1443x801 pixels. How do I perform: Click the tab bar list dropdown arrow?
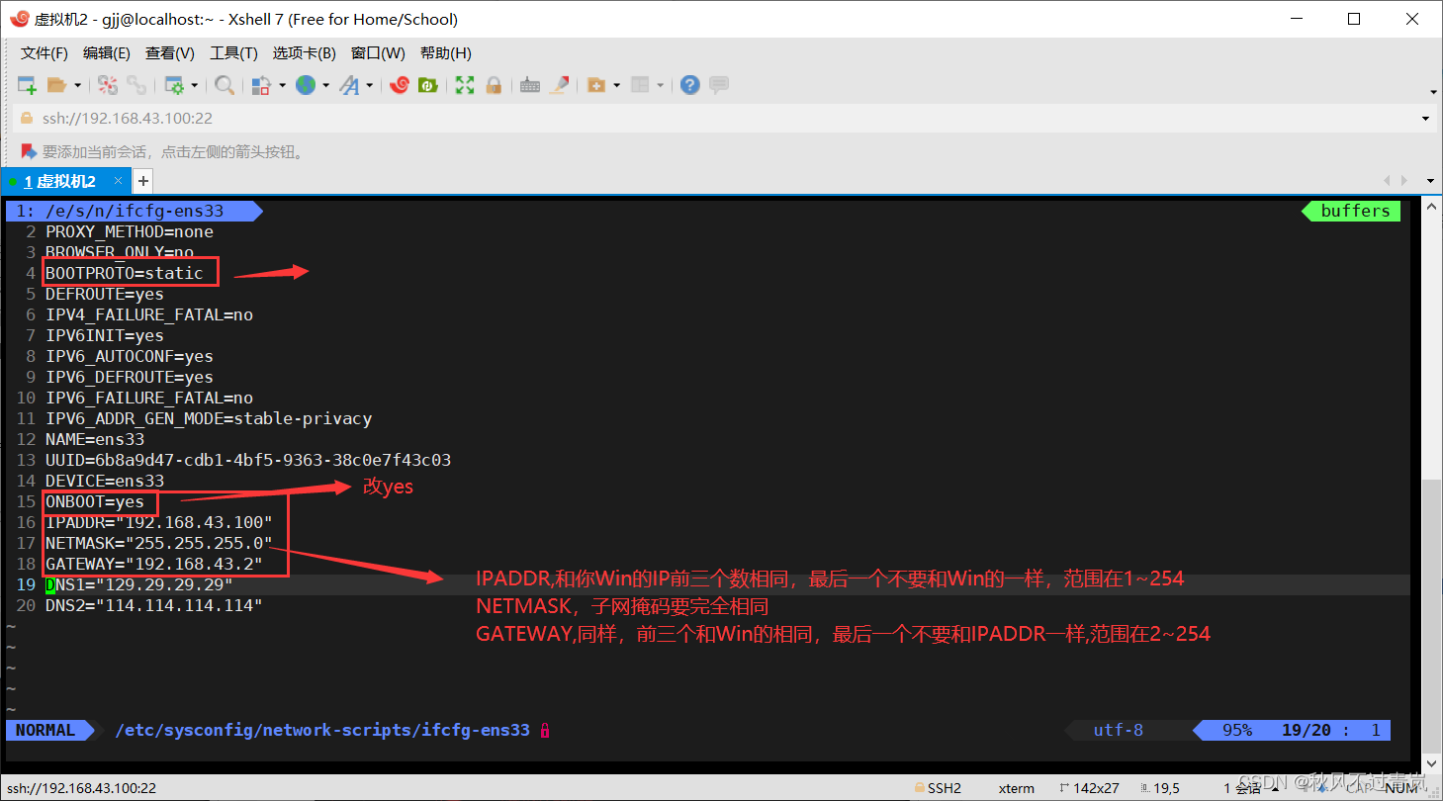[1429, 181]
